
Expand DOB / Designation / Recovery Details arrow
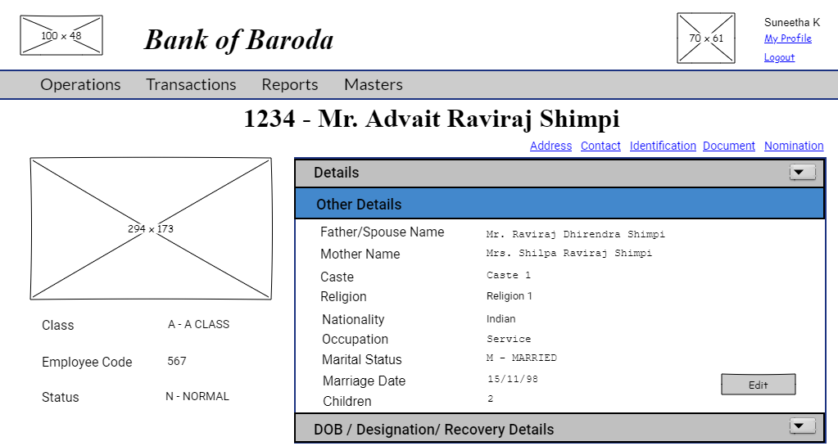click(x=802, y=426)
